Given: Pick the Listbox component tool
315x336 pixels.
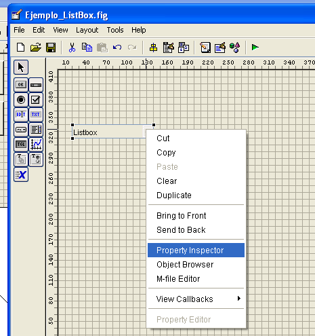Looking at the screenshot, I should tap(36, 130).
